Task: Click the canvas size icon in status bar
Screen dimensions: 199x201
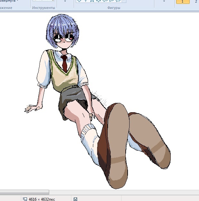Action: point(25,199)
